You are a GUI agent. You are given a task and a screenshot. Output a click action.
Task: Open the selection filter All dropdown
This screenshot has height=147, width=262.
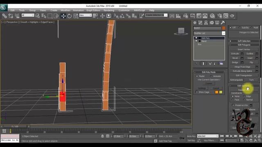(x=28, y=15)
